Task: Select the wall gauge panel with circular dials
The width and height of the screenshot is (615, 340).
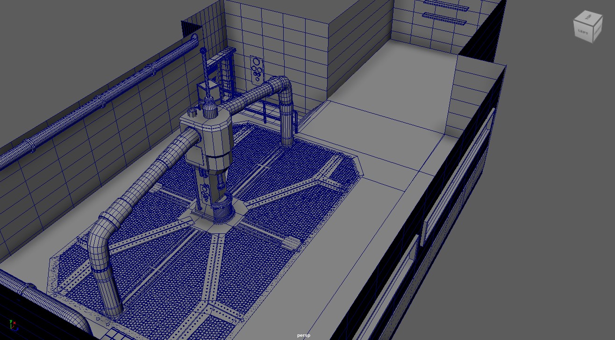Action: point(256,69)
